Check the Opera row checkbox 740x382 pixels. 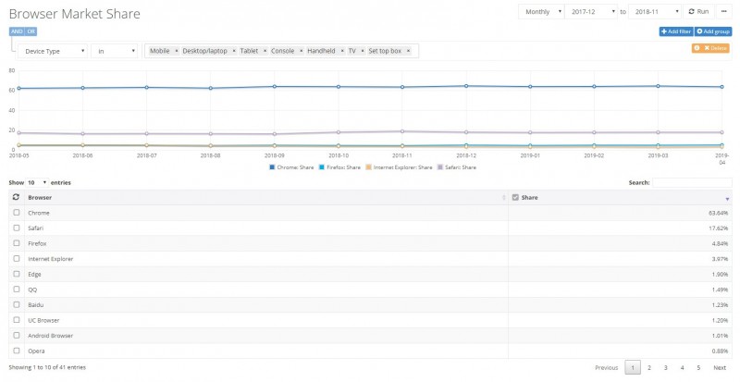click(x=17, y=351)
